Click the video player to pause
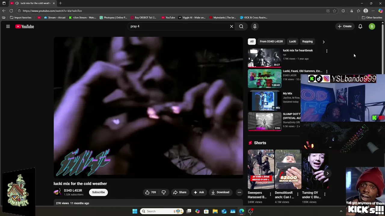 (x=148, y=107)
